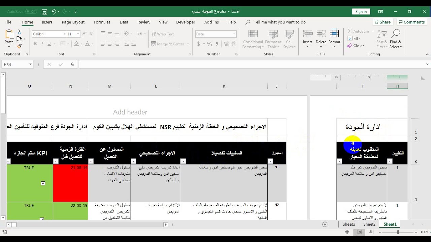Toggle Wrap Text

click(162, 34)
